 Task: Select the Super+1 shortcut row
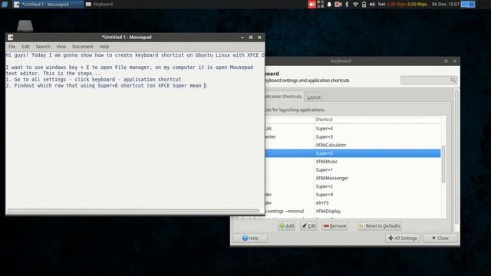[x=353, y=170]
